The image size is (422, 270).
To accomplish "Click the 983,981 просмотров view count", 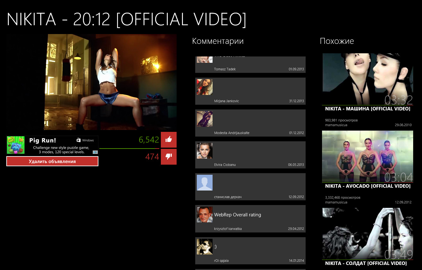I will [x=341, y=120].
